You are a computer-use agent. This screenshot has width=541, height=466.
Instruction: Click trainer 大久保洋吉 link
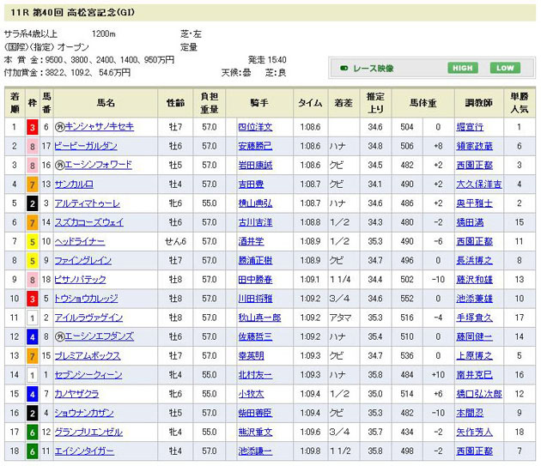(478, 184)
